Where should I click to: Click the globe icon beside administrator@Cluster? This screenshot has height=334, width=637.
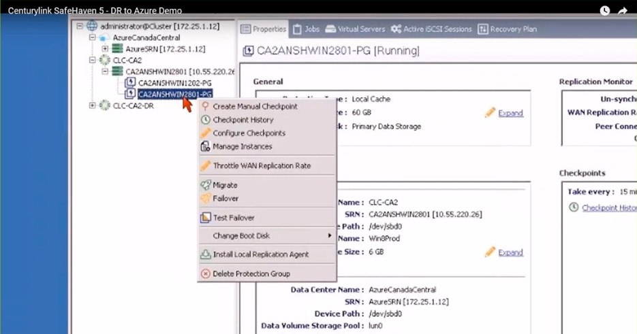coord(92,26)
